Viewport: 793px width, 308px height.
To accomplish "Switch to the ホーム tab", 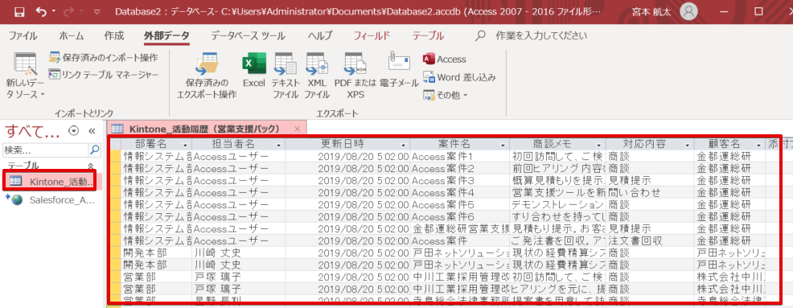I will 72,36.
